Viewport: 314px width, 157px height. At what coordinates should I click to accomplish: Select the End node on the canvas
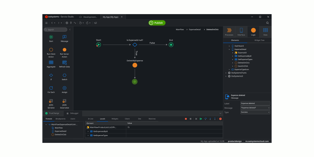(171, 45)
